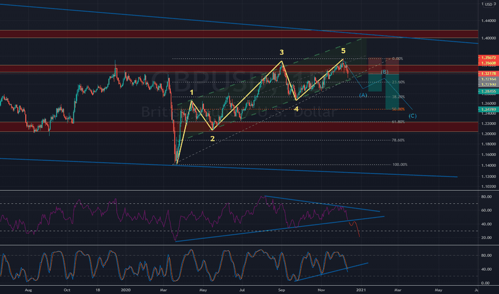This screenshot has width=499, height=294.
Task: Click the 1.18000 price axis value
Action: pyautogui.click(x=488, y=144)
